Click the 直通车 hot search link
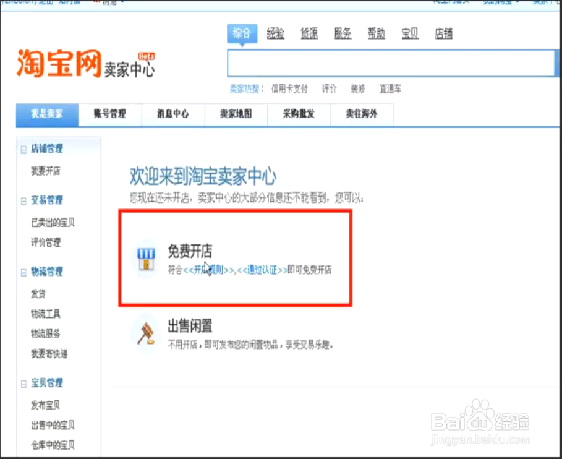 390,88
